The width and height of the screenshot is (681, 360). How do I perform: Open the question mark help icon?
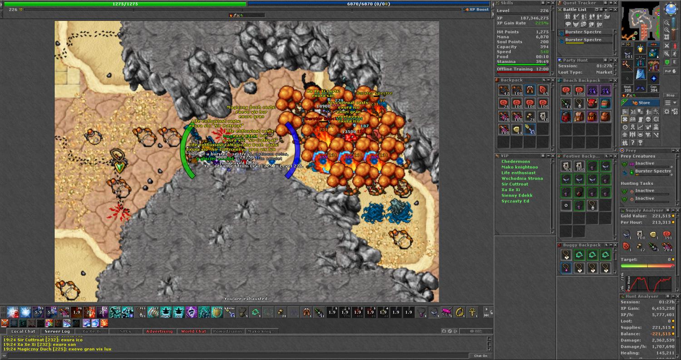[632, 143]
